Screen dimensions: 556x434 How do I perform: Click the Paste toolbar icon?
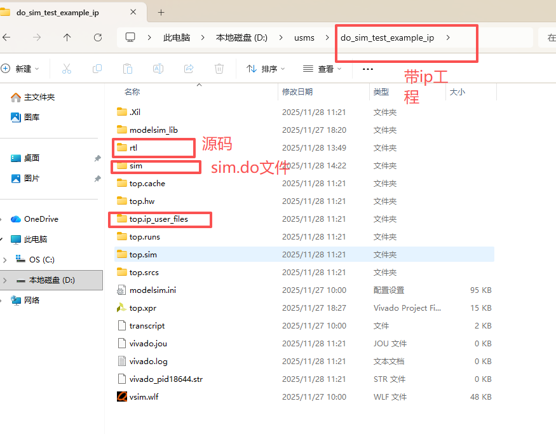pyautogui.click(x=128, y=69)
